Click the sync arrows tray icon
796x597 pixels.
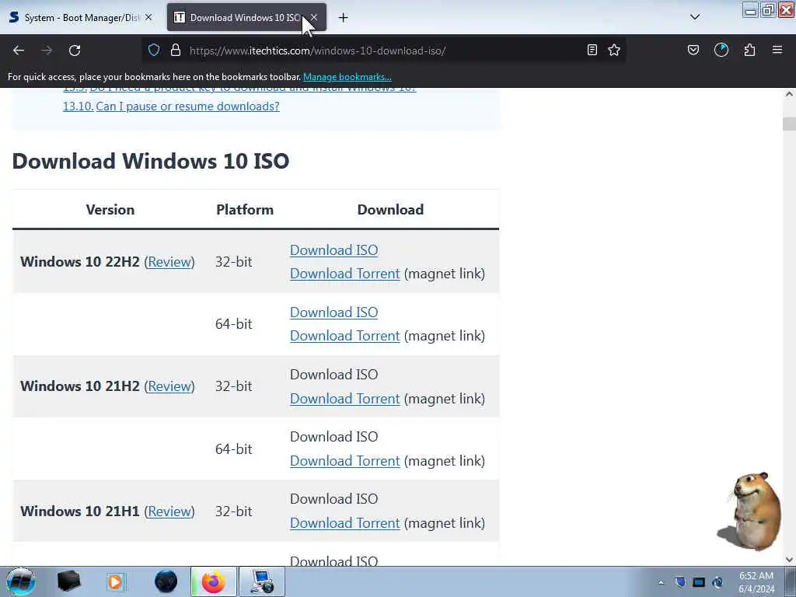coord(717,582)
